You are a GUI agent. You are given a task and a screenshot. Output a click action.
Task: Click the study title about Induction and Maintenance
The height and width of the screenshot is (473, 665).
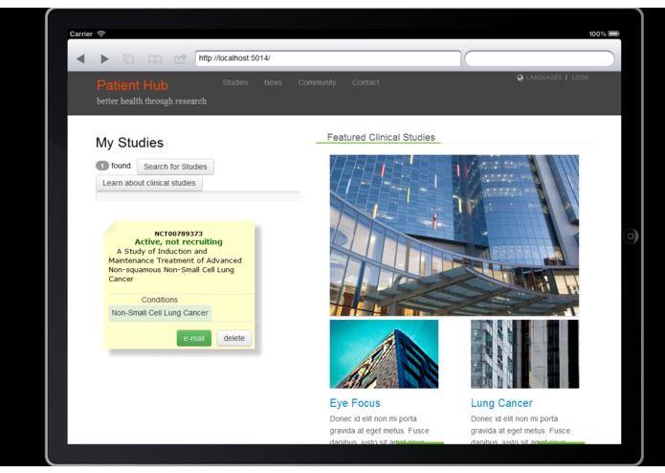point(175,264)
